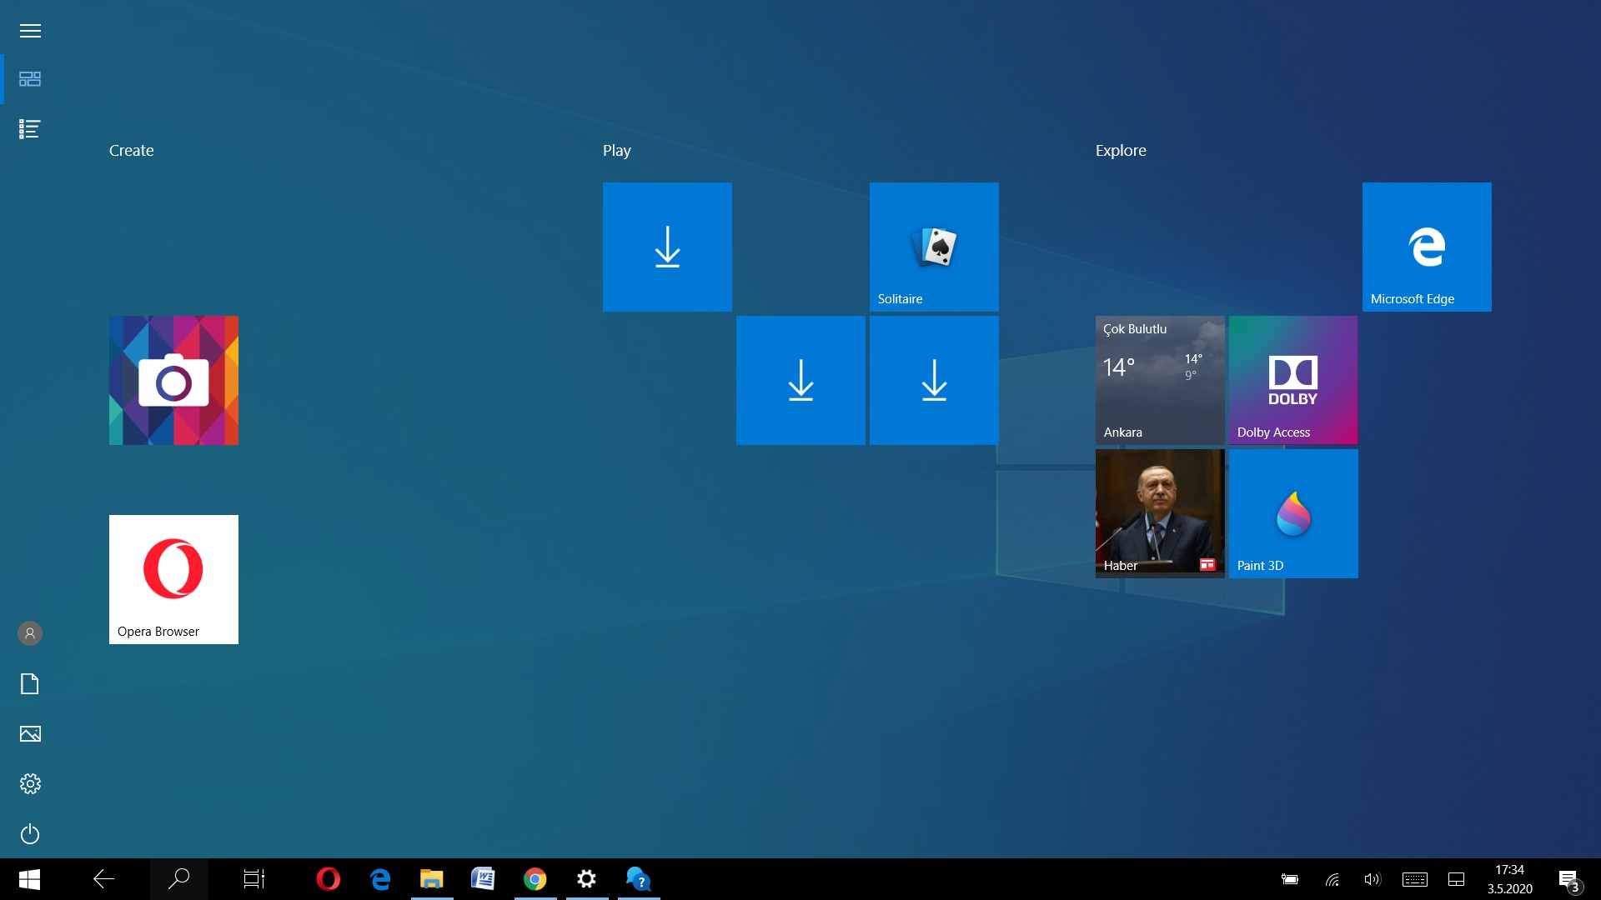Open Chrome from the taskbar
The image size is (1601, 900).
535,879
